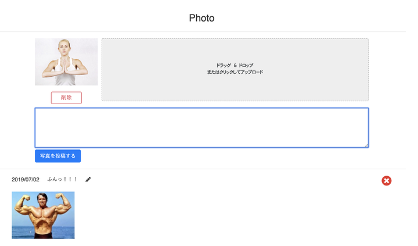Click the pencil edit icon beside the caption
This screenshot has height=246, width=418.
tap(88, 180)
